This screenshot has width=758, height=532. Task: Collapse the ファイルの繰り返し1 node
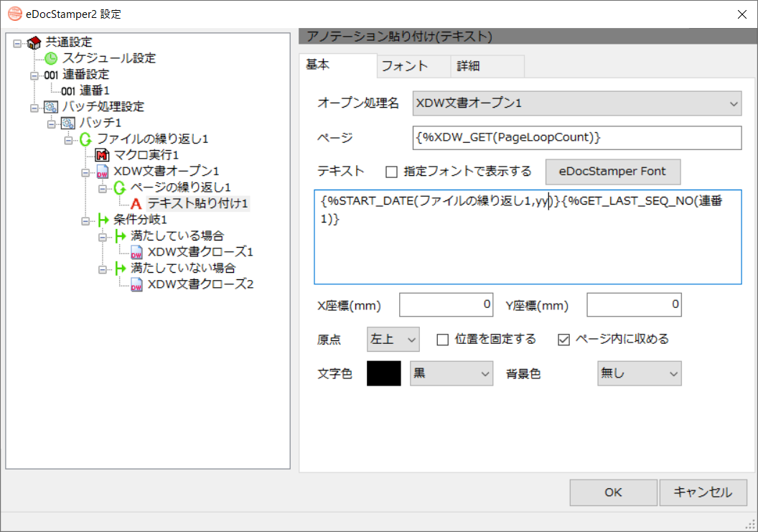click(69, 140)
